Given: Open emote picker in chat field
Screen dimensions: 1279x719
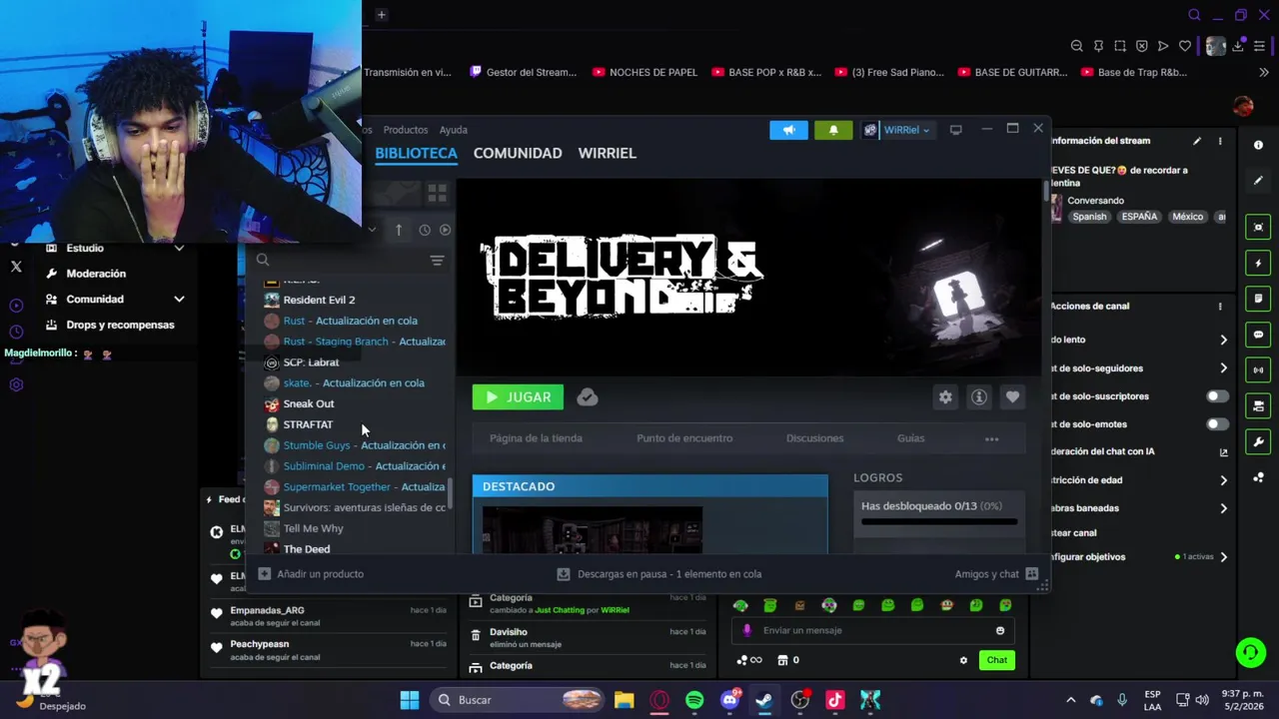Looking at the screenshot, I should tap(1000, 630).
